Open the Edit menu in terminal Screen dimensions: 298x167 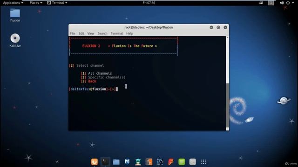tap(81, 33)
